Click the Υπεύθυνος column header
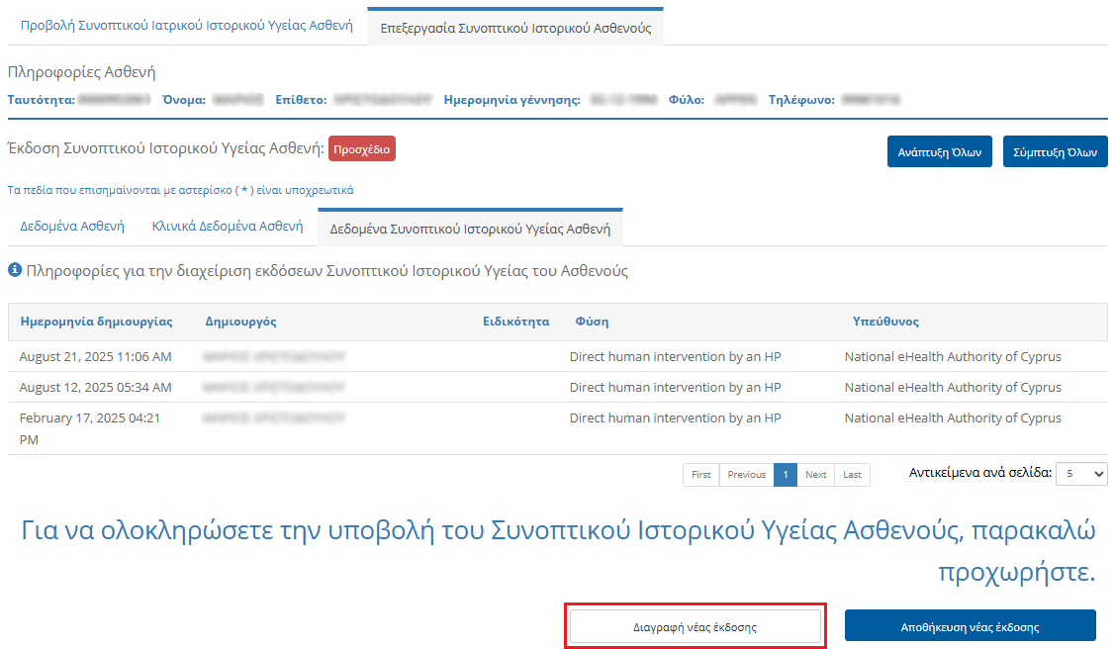The height and width of the screenshot is (649, 1114). [x=885, y=322]
